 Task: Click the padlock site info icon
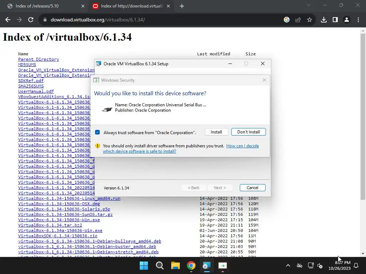[x=45, y=20]
